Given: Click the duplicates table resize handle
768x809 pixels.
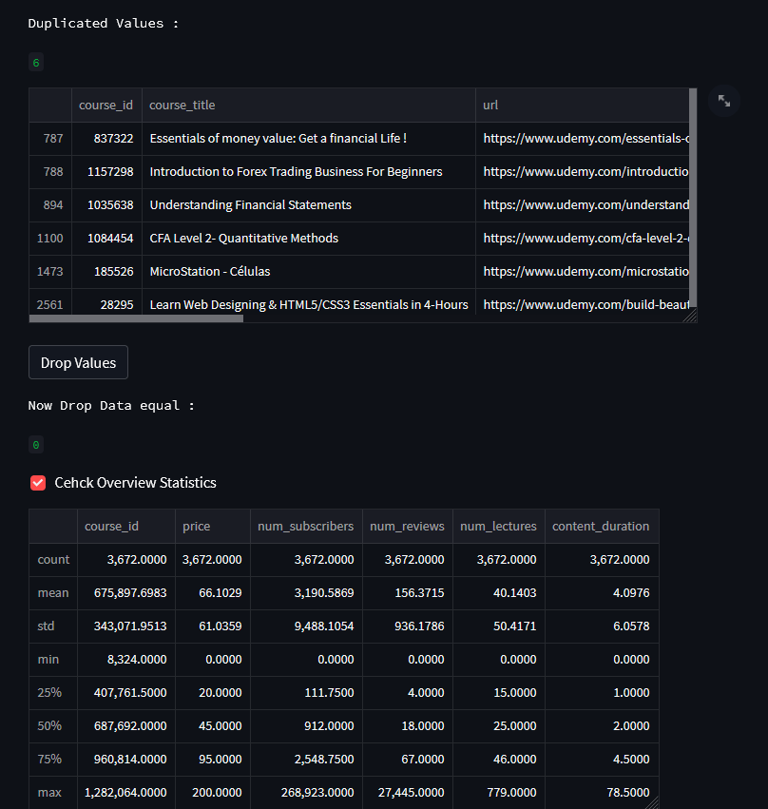Looking at the screenshot, I should (x=691, y=316).
